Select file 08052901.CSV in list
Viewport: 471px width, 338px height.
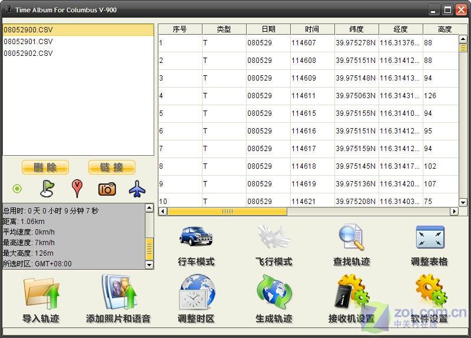78,41
